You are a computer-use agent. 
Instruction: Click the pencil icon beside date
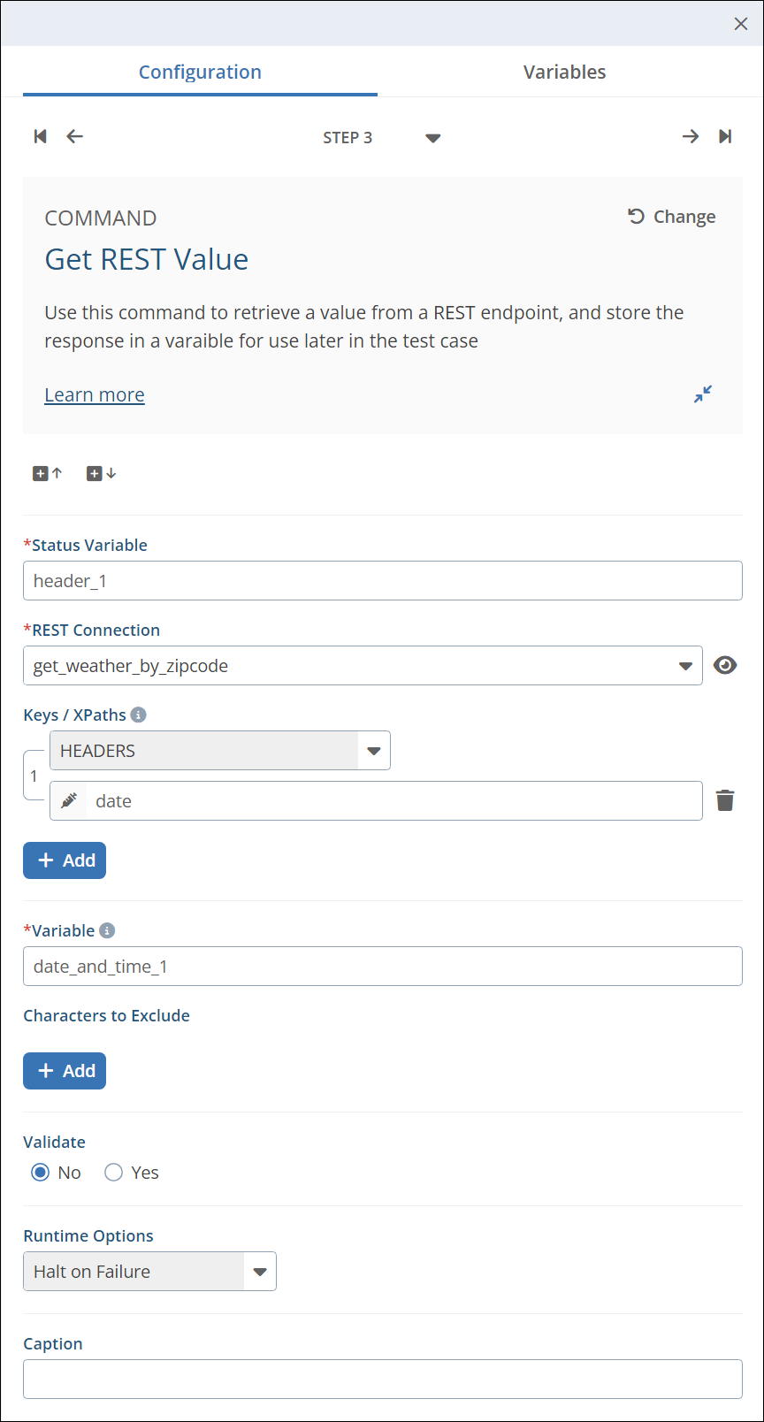point(69,801)
